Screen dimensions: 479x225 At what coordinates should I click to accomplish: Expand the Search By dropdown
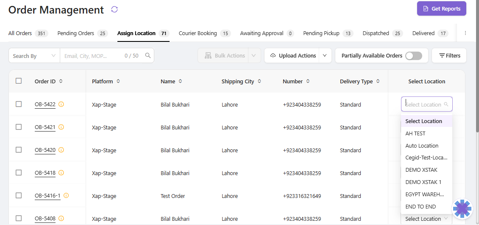[x=34, y=56]
